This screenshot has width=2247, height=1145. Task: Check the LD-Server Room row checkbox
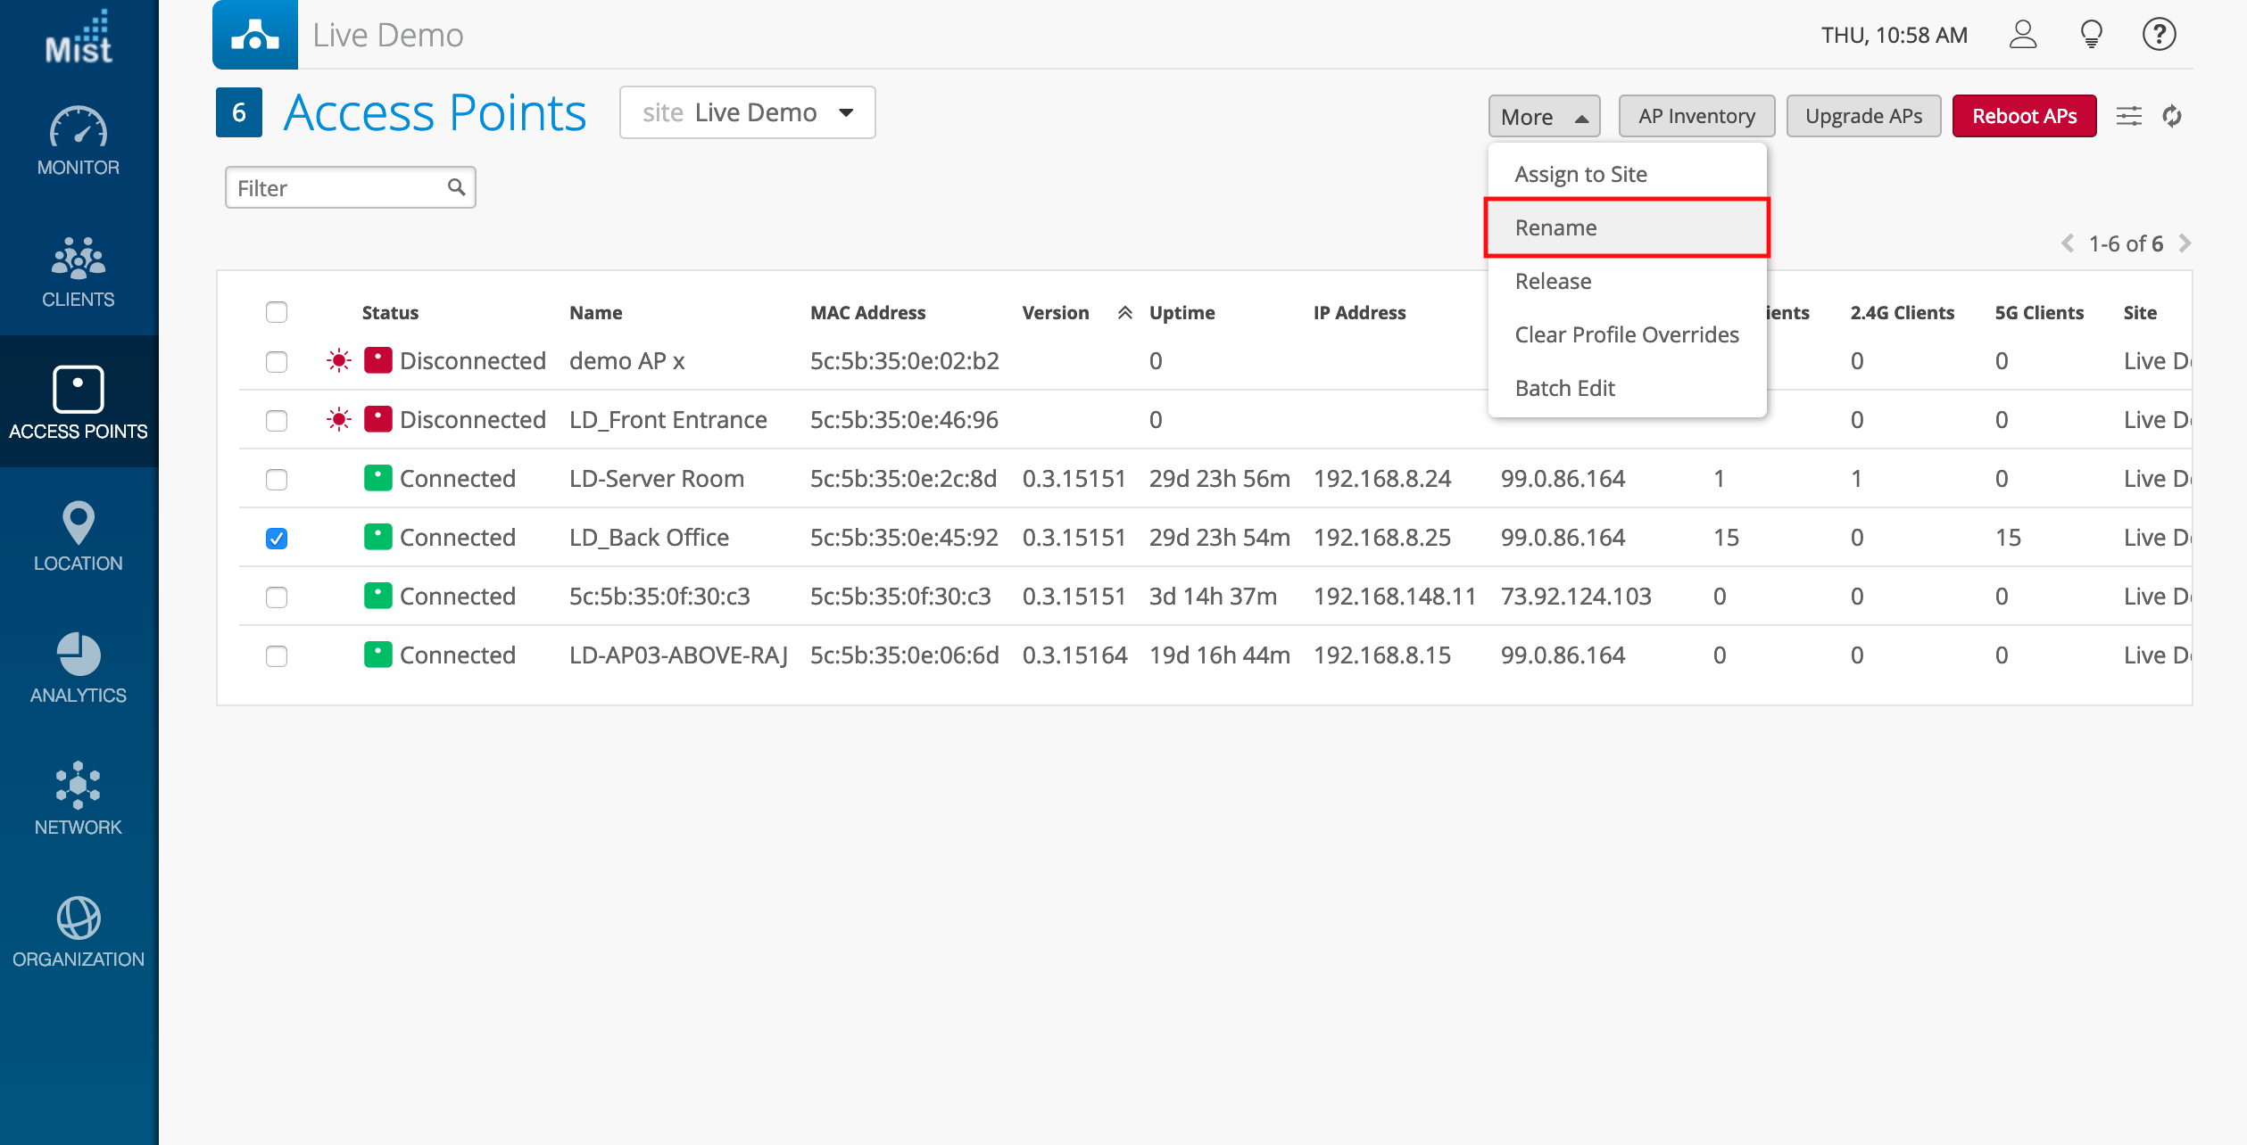(277, 479)
